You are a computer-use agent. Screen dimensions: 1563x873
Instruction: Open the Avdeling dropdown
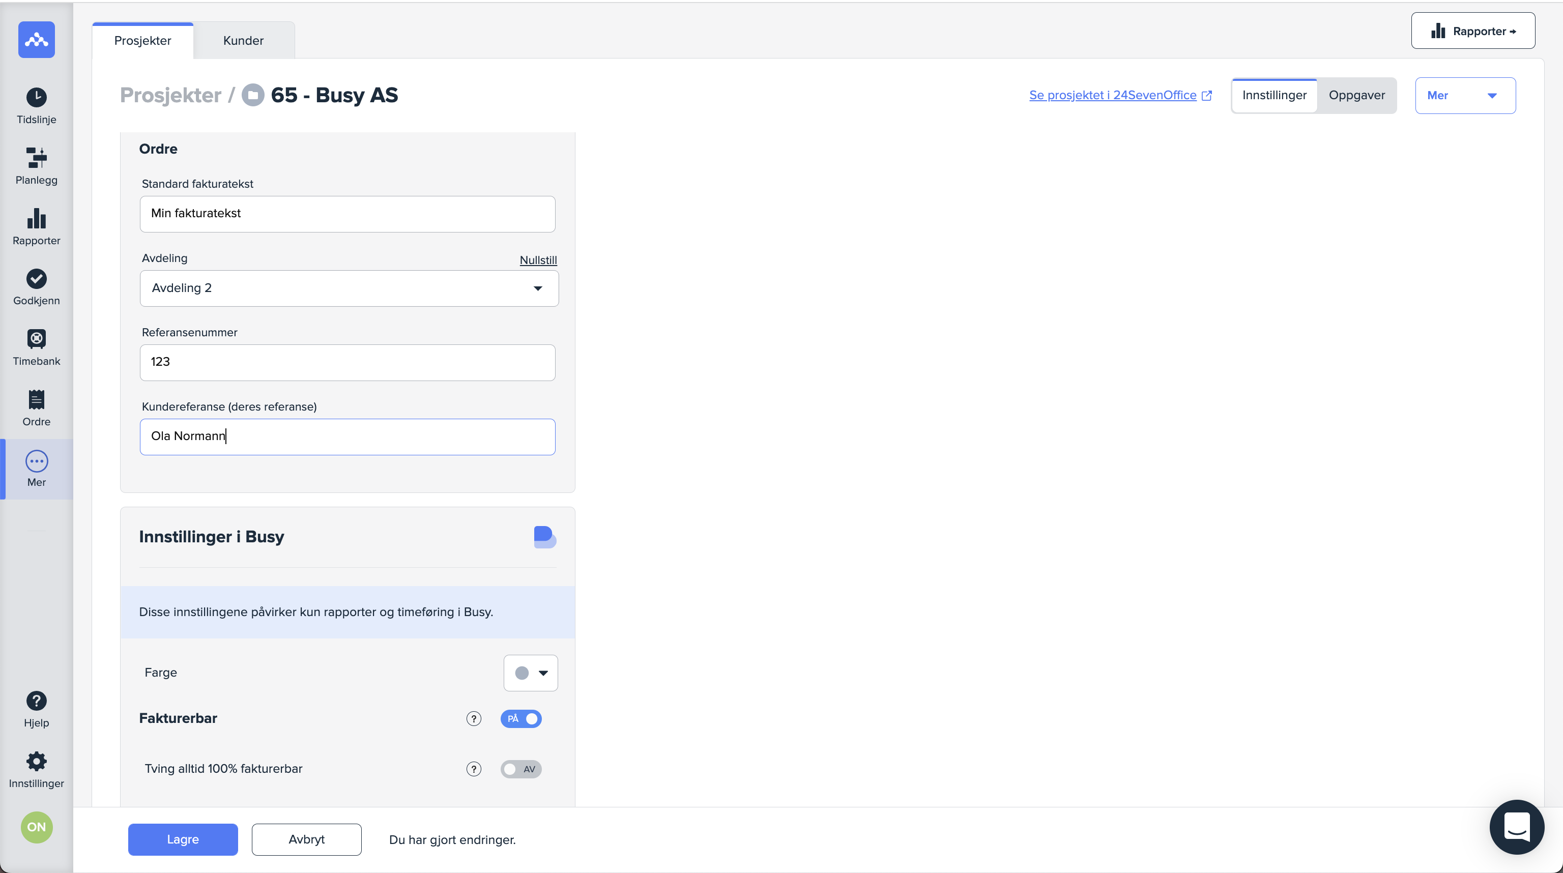coord(349,288)
